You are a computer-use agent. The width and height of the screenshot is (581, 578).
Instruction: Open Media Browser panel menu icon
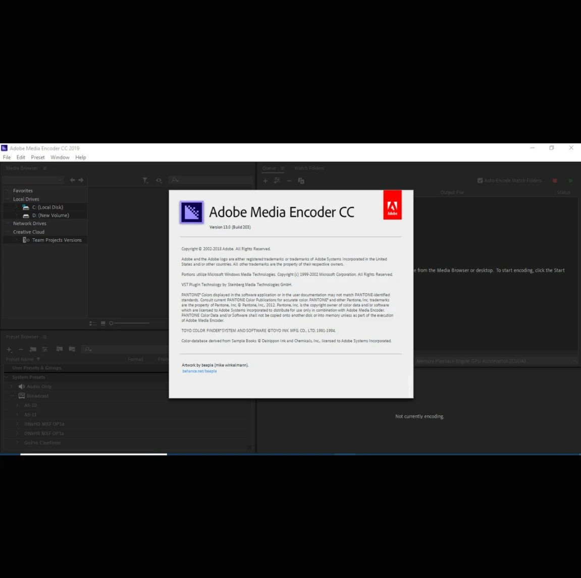[44, 168]
